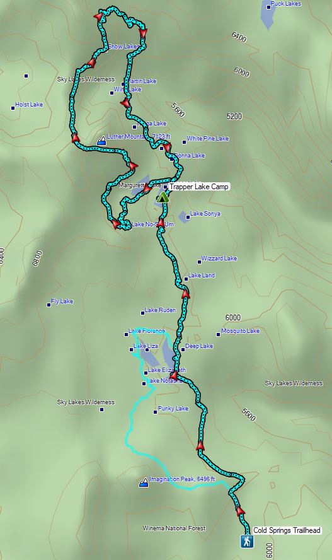
Task: Select the White Pine Lake waypoint marker
Action: click(185, 142)
